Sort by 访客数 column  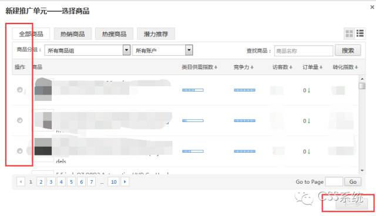(x=282, y=67)
